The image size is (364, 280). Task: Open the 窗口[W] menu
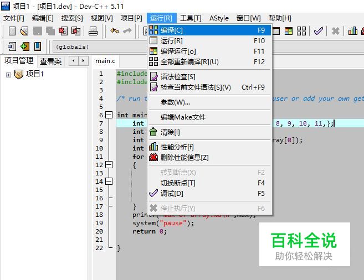click(x=248, y=18)
